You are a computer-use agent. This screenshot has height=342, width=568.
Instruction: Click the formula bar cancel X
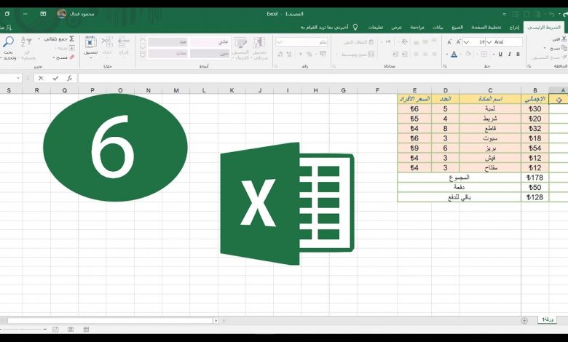click(41, 78)
